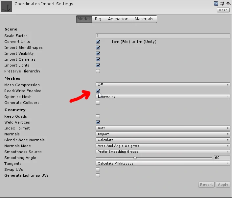Viewport: 232px width, 198px height.
Task: Enable Generate Lightmap UVs checkbox
Action: click(x=98, y=175)
